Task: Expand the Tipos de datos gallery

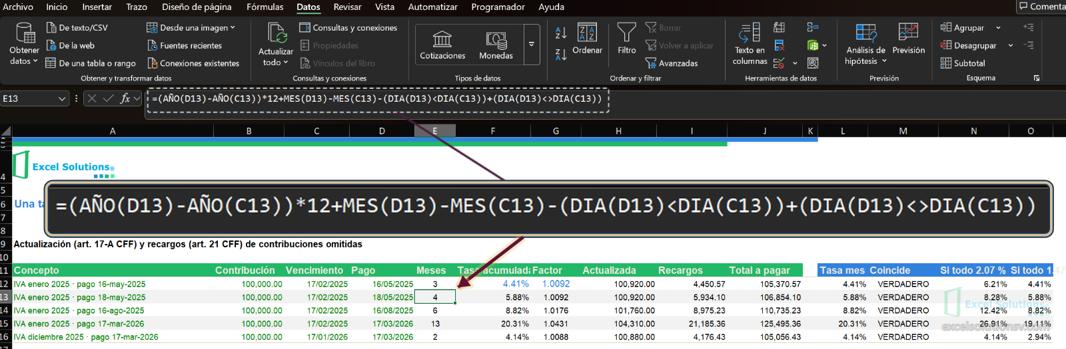Action: click(x=532, y=44)
